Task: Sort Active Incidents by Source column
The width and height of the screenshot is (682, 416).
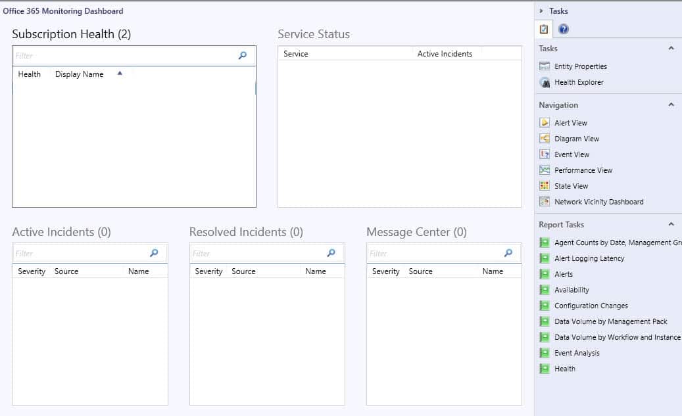Action: 66,271
